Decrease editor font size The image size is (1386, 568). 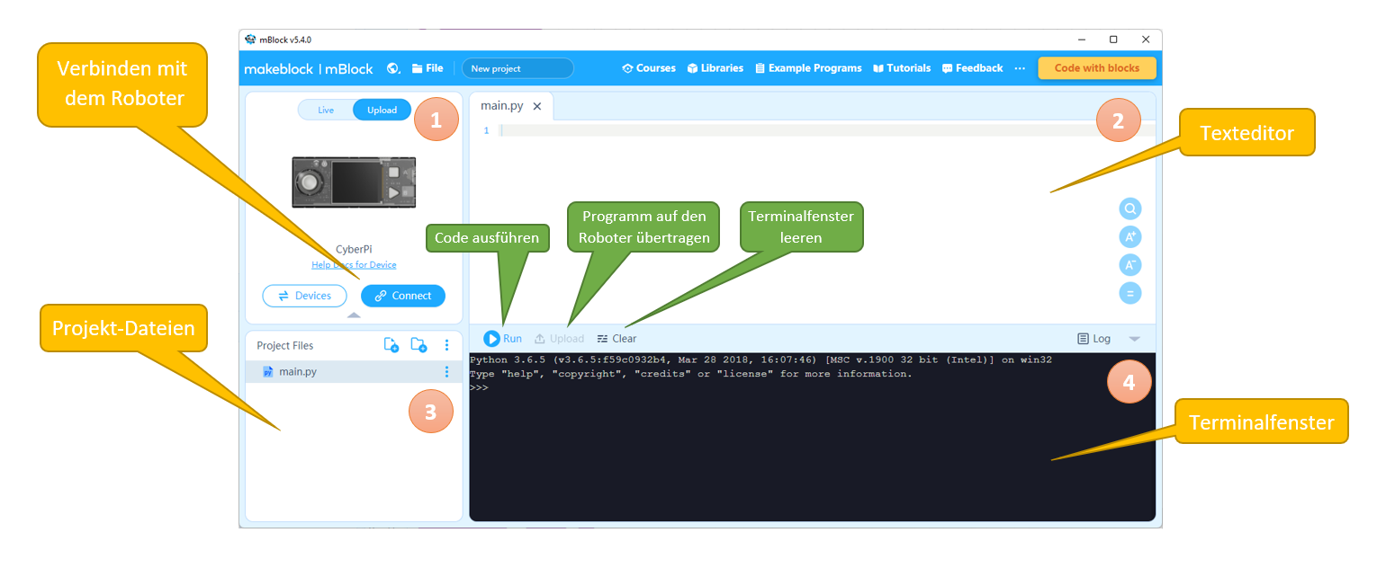pos(1130,265)
